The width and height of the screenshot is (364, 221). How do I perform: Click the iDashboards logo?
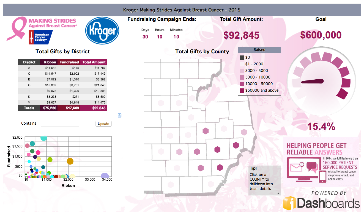[x=321, y=203]
